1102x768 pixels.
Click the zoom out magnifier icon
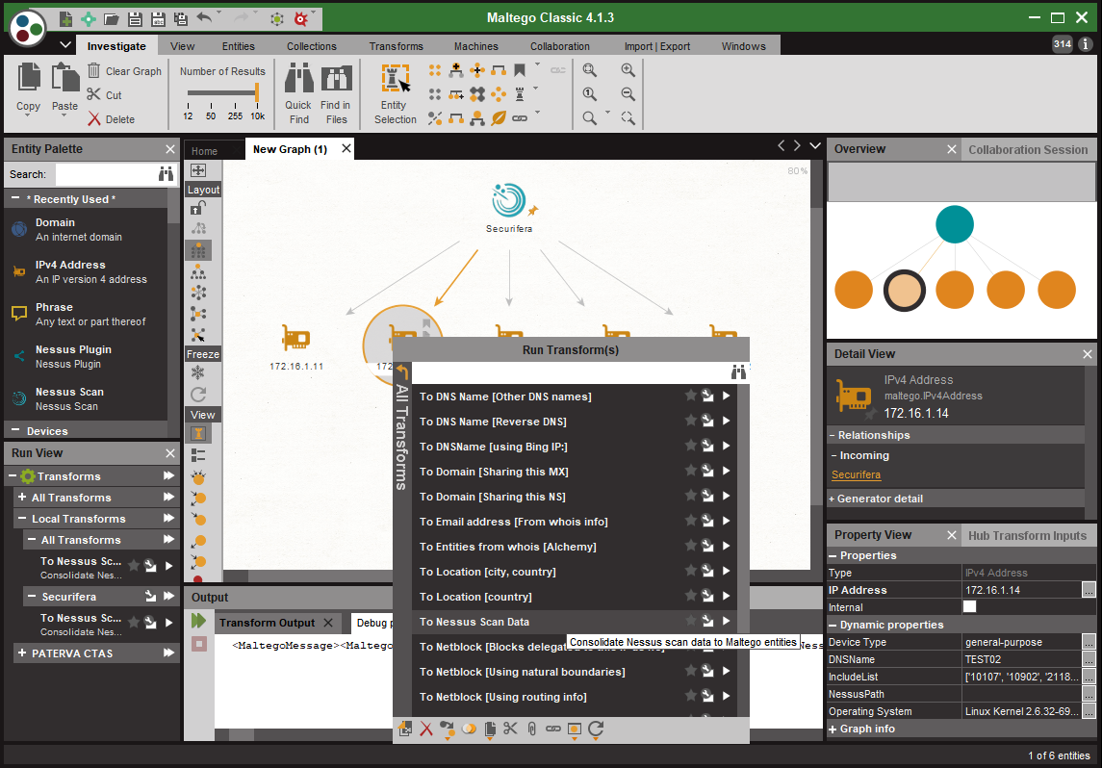tap(628, 94)
